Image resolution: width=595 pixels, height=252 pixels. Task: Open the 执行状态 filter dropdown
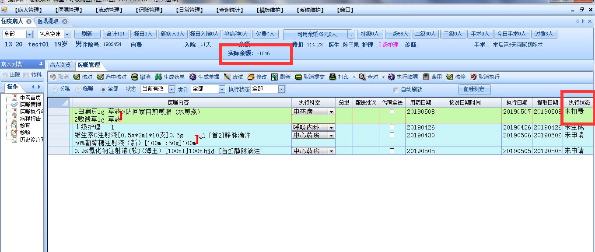coord(281,89)
